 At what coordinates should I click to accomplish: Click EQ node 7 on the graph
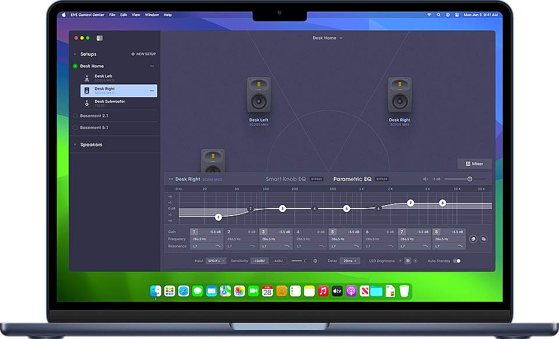tap(411, 203)
